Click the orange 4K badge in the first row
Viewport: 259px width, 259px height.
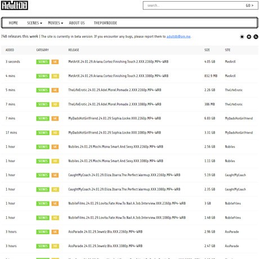55,62
